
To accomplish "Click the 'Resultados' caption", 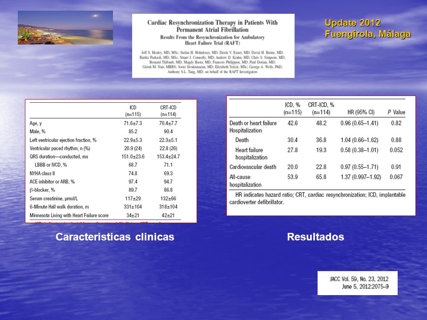I will [x=316, y=237].
